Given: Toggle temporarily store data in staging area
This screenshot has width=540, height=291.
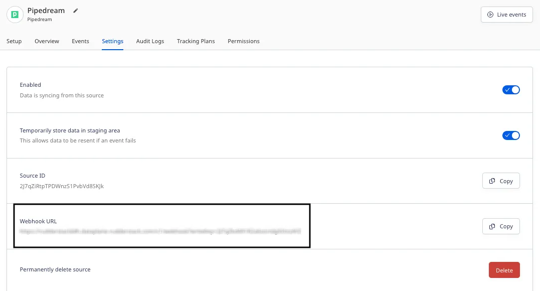Looking at the screenshot, I should coord(511,135).
